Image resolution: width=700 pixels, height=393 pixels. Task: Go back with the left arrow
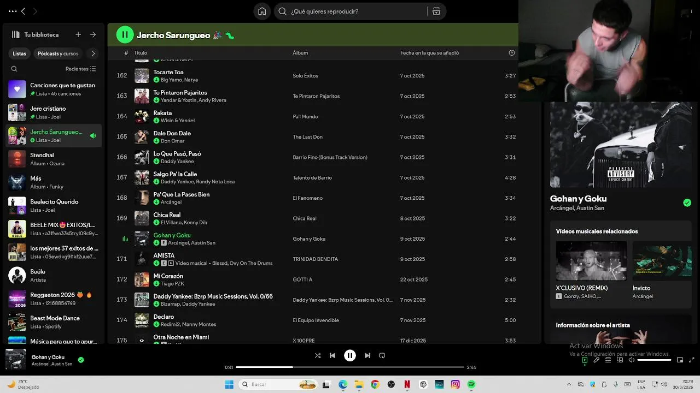[x=23, y=11]
